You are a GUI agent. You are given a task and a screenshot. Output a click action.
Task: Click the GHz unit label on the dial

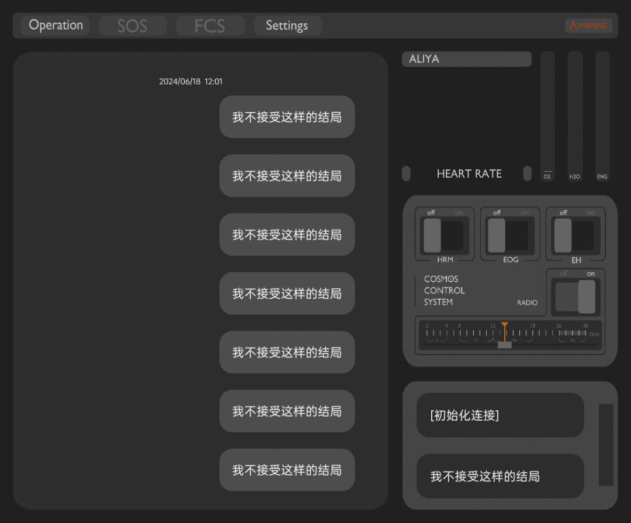[594, 334]
